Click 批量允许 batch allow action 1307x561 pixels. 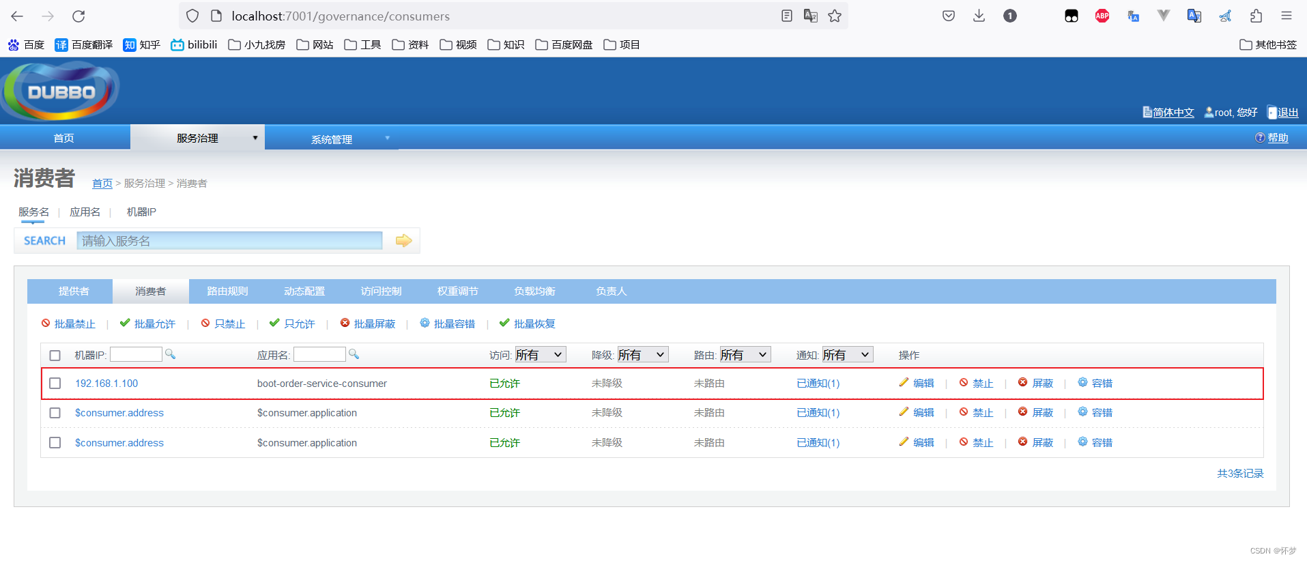pos(147,323)
